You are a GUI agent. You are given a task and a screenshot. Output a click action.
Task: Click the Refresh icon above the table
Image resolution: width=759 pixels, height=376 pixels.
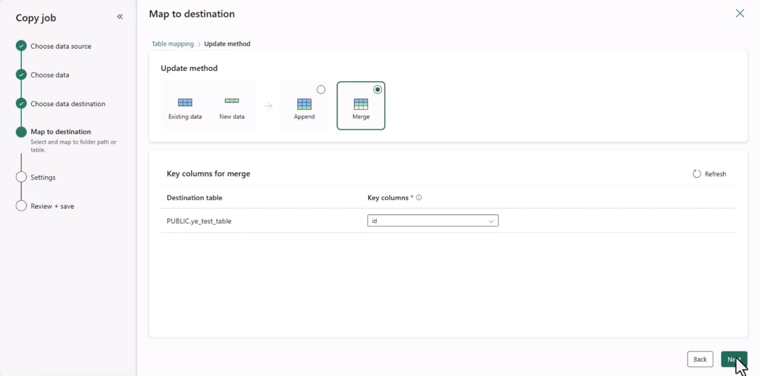point(696,173)
